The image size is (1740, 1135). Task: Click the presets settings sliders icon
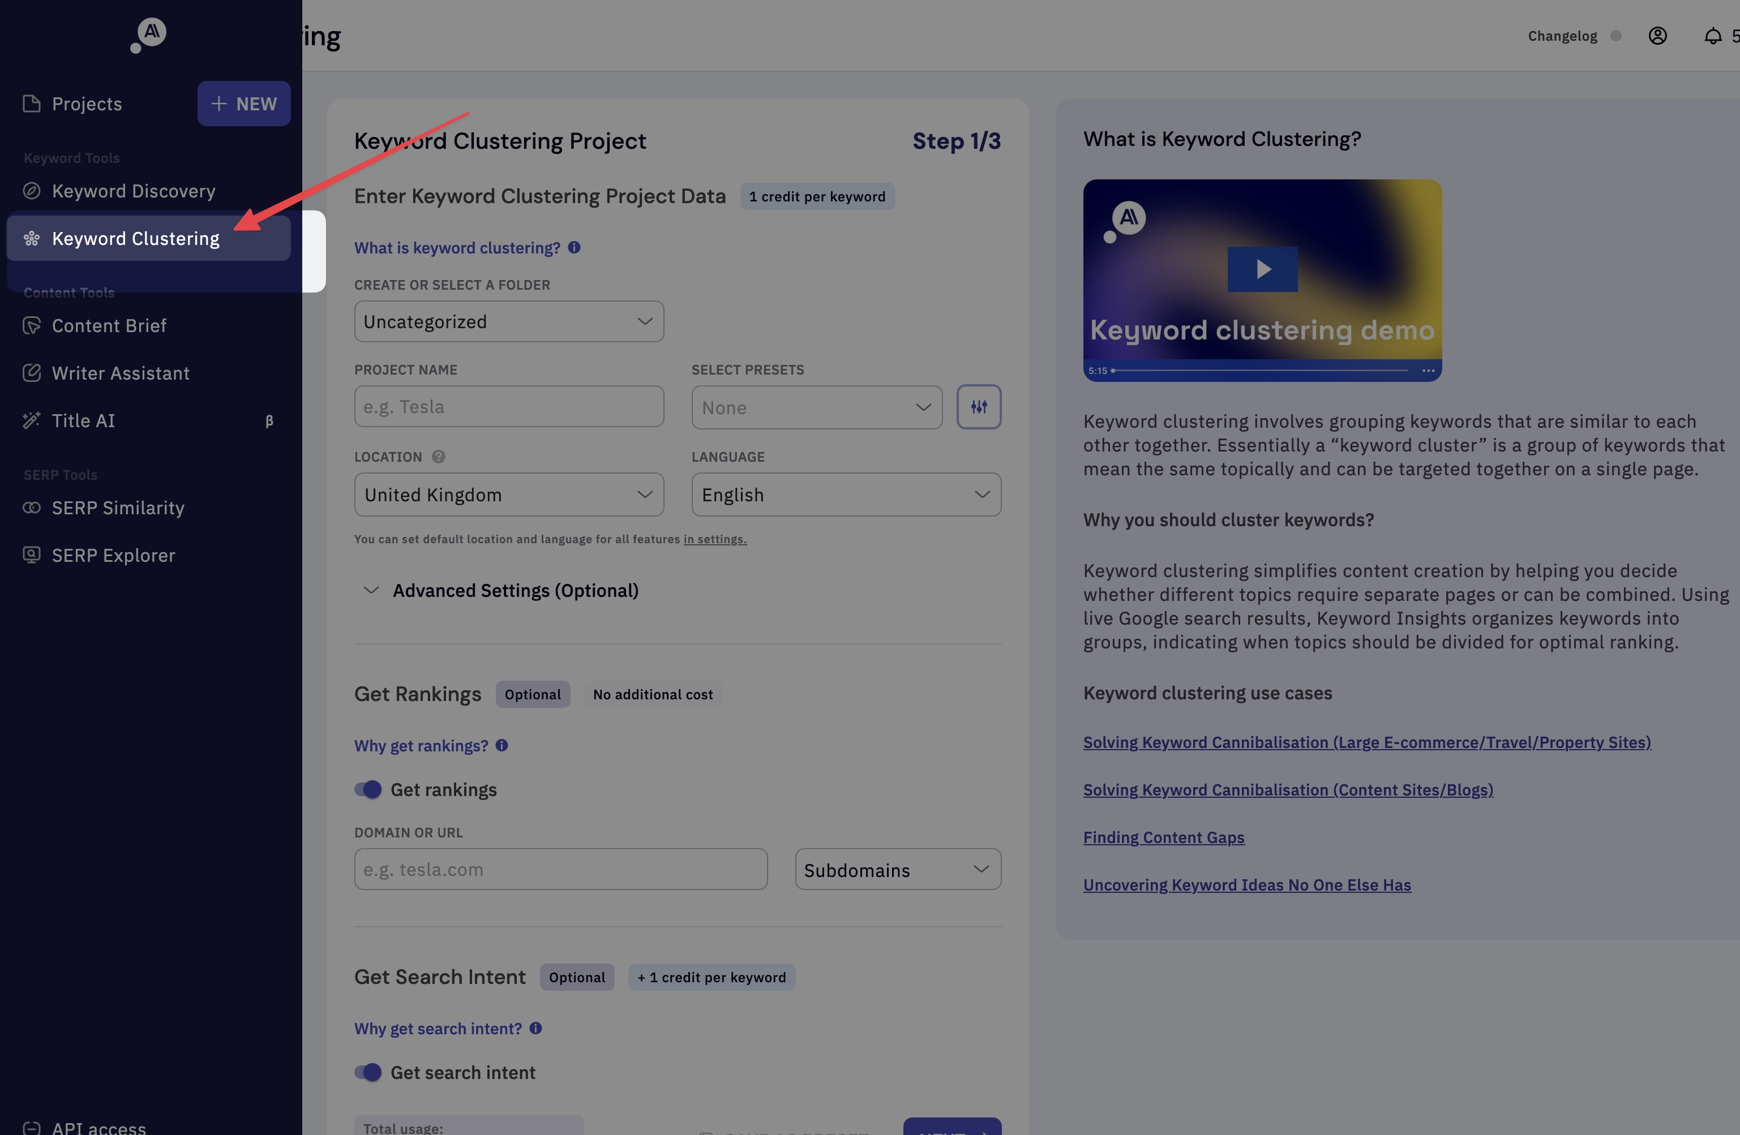pyautogui.click(x=978, y=407)
